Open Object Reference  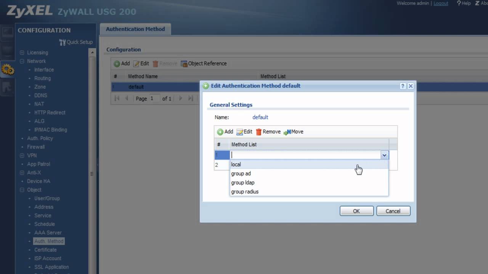(204, 64)
